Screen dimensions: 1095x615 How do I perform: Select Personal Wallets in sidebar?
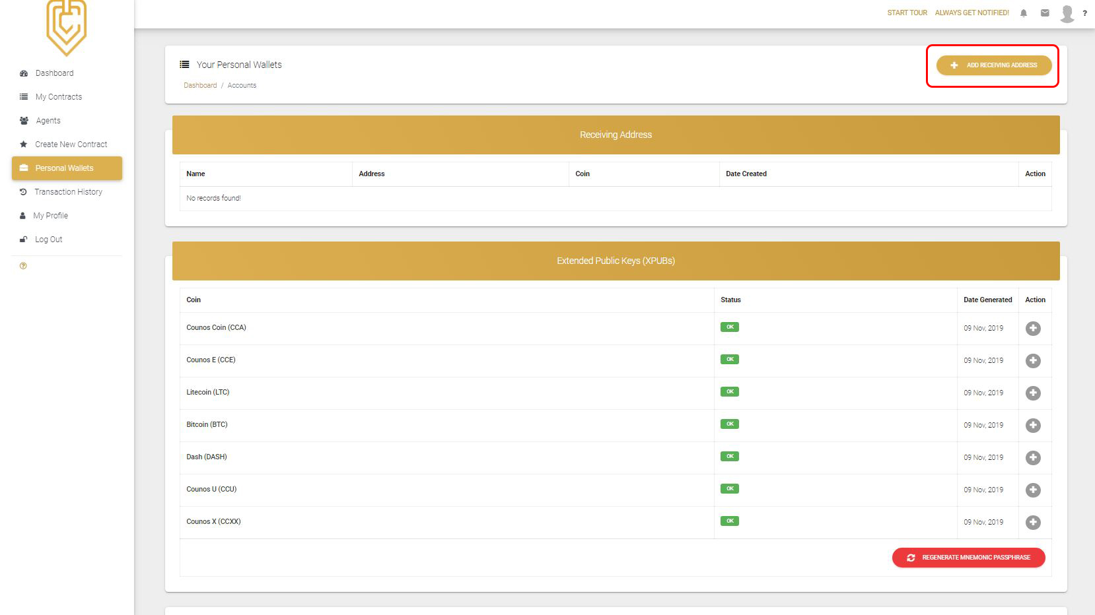[67, 168]
